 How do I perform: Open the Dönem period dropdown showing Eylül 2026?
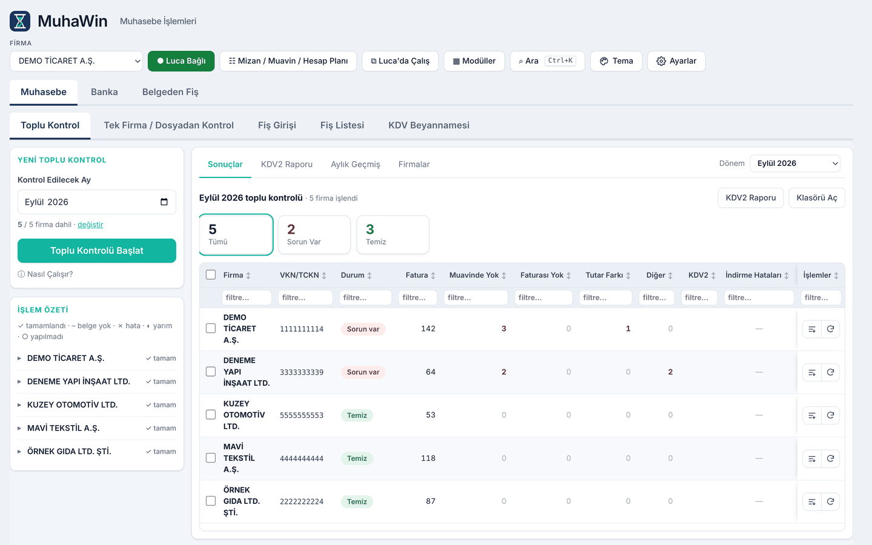click(795, 163)
